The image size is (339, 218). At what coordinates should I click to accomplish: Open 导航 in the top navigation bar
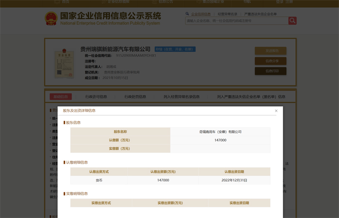247,2
